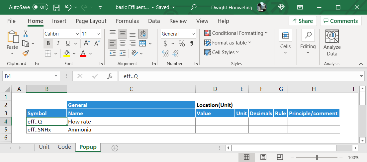Screen dimensions: 367x162
Task: Toggle Bold formatting button
Action: [x=48, y=43]
